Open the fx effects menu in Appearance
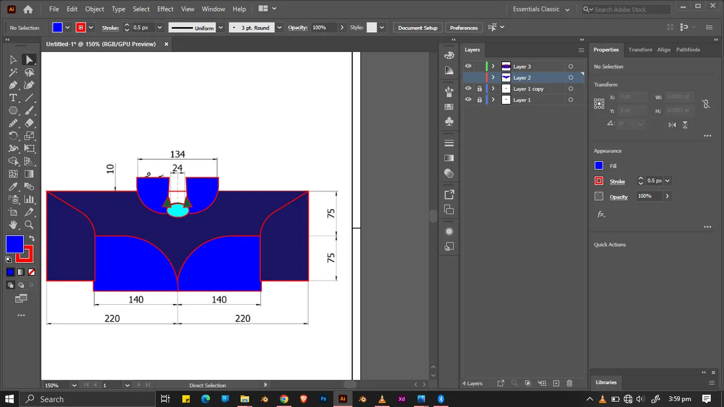724x407 pixels. click(601, 215)
